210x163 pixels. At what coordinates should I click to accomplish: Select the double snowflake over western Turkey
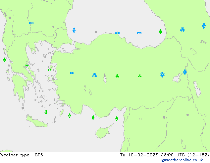click(72, 73)
